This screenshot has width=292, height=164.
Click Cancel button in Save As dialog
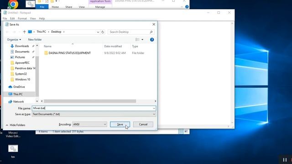[x=143, y=124]
